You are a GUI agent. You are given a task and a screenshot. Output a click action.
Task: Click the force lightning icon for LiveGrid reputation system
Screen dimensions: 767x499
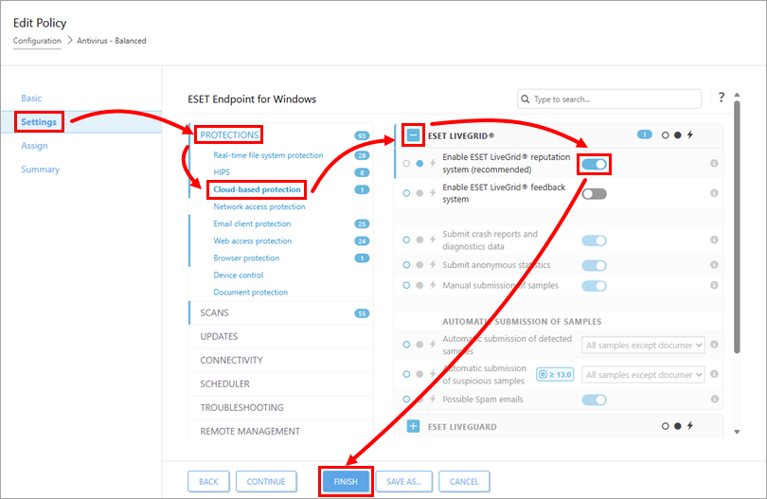click(433, 163)
